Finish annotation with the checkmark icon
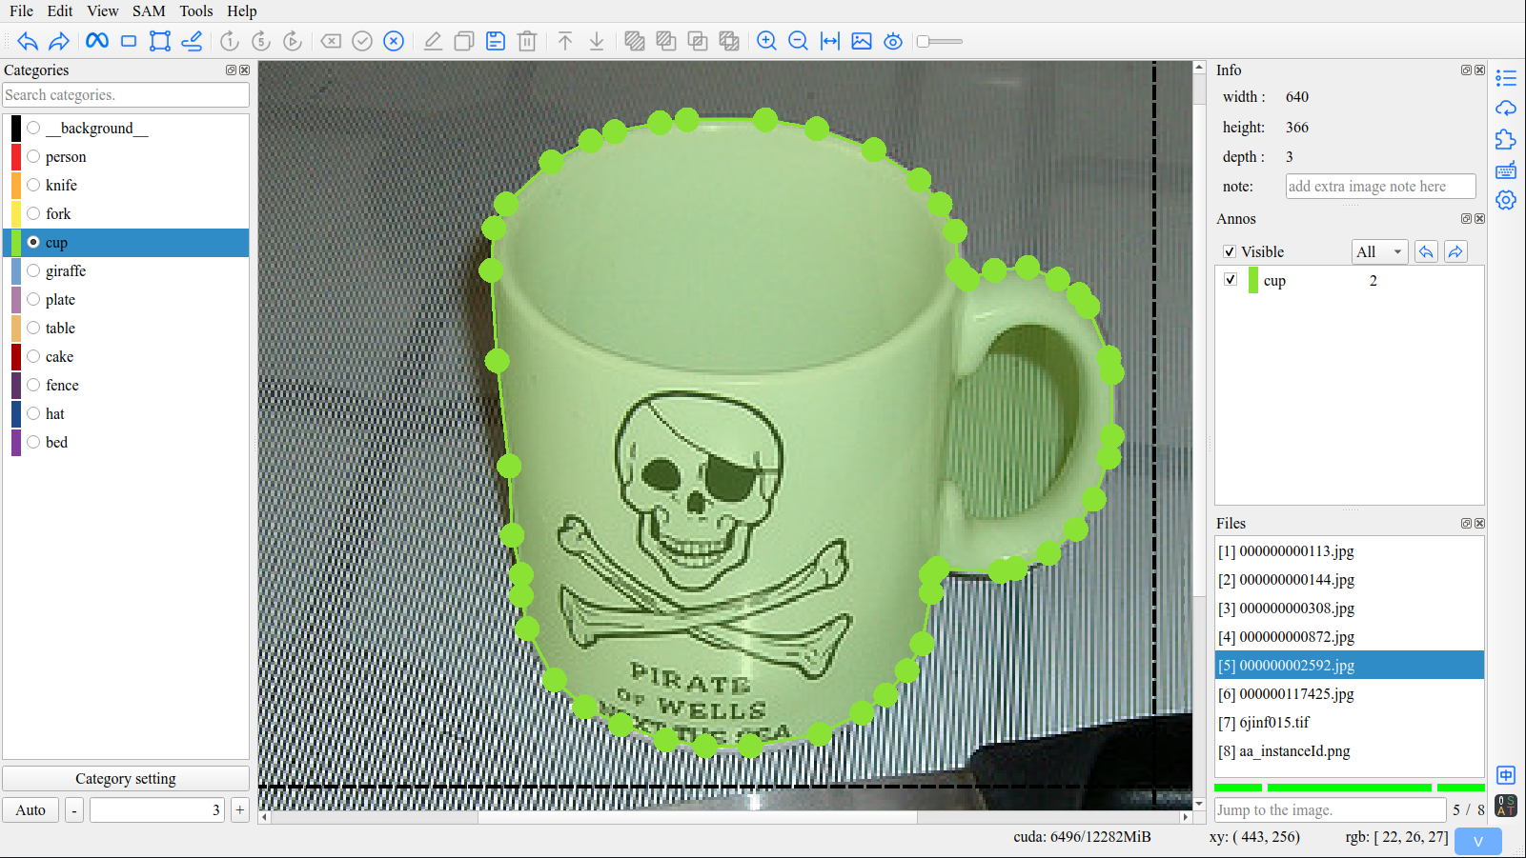1526x858 pixels. tap(362, 41)
